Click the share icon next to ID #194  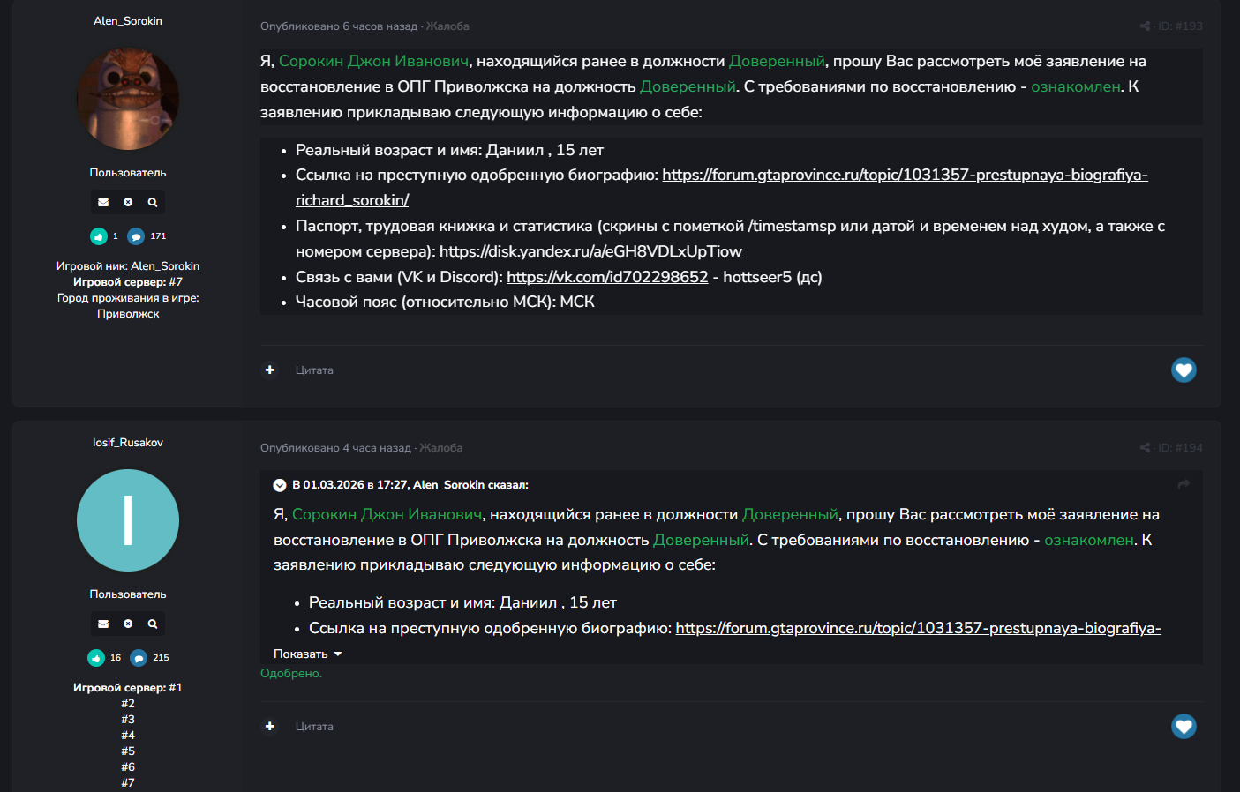pyautogui.click(x=1145, y=448)
